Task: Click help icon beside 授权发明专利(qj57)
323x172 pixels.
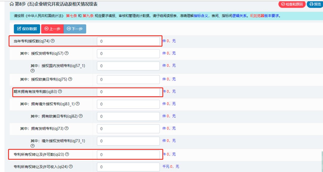Action: click(x=66, y=53)
